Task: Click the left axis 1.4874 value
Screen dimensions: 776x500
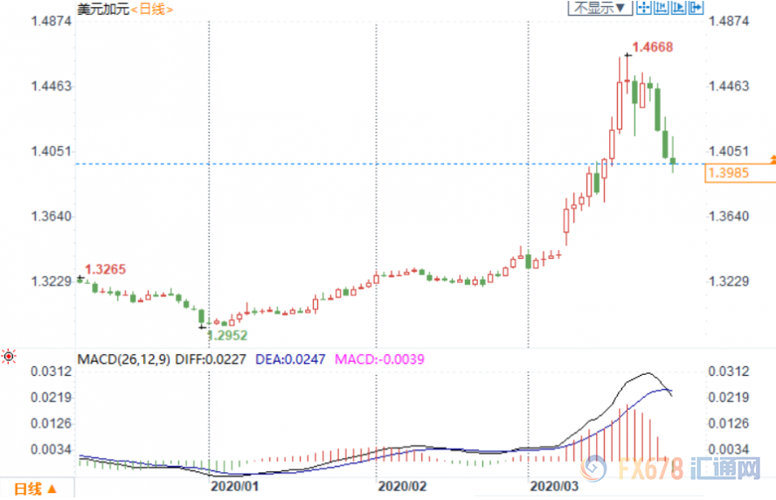Action: 51,21
